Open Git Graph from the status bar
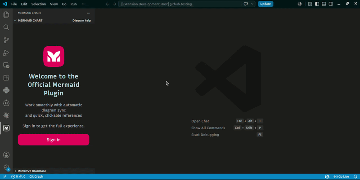 pos(36,176)
